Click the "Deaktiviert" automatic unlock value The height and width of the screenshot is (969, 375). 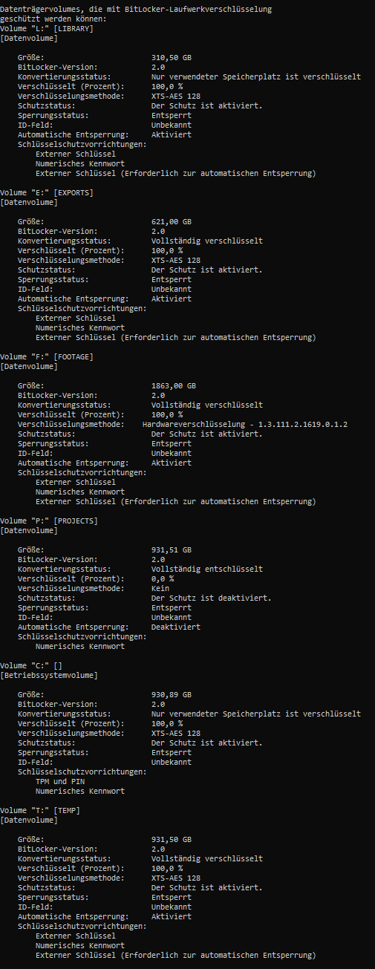[x=176, y=627]
